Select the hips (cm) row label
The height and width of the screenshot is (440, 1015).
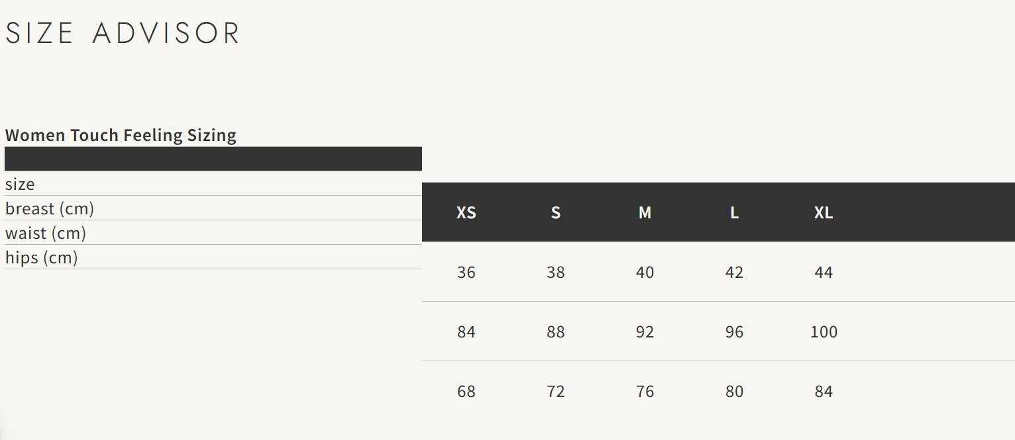tap(42, 257)
